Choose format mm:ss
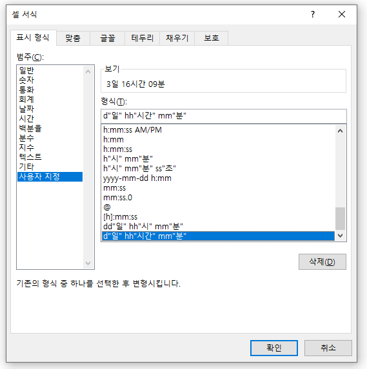This screenshot has width=367, height=369. tap(218, 188)
